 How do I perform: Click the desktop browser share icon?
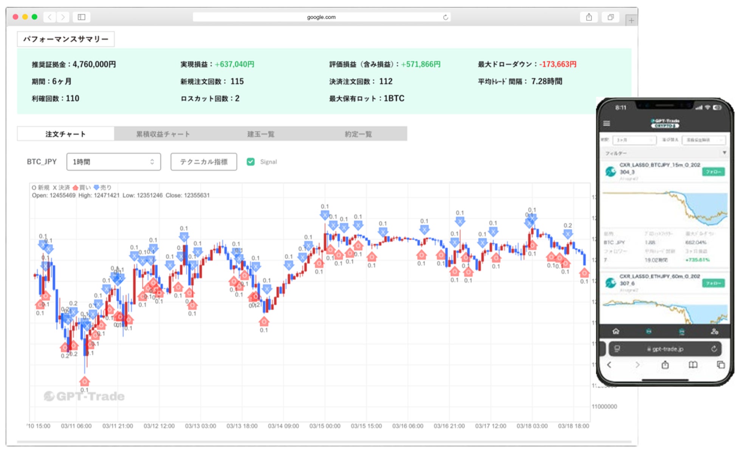coord(588,17)
